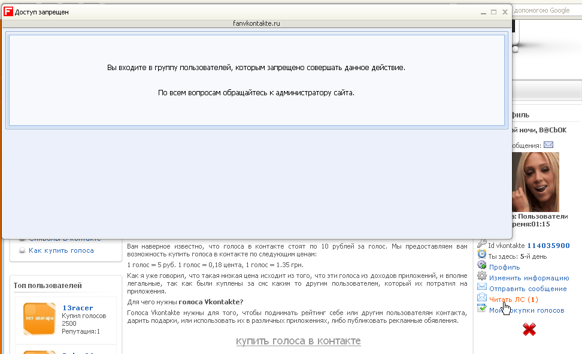Click the "Купил голосов 2500" text
Image resolution: width=582 pixels, height=354 pixels.
[84, 319]
